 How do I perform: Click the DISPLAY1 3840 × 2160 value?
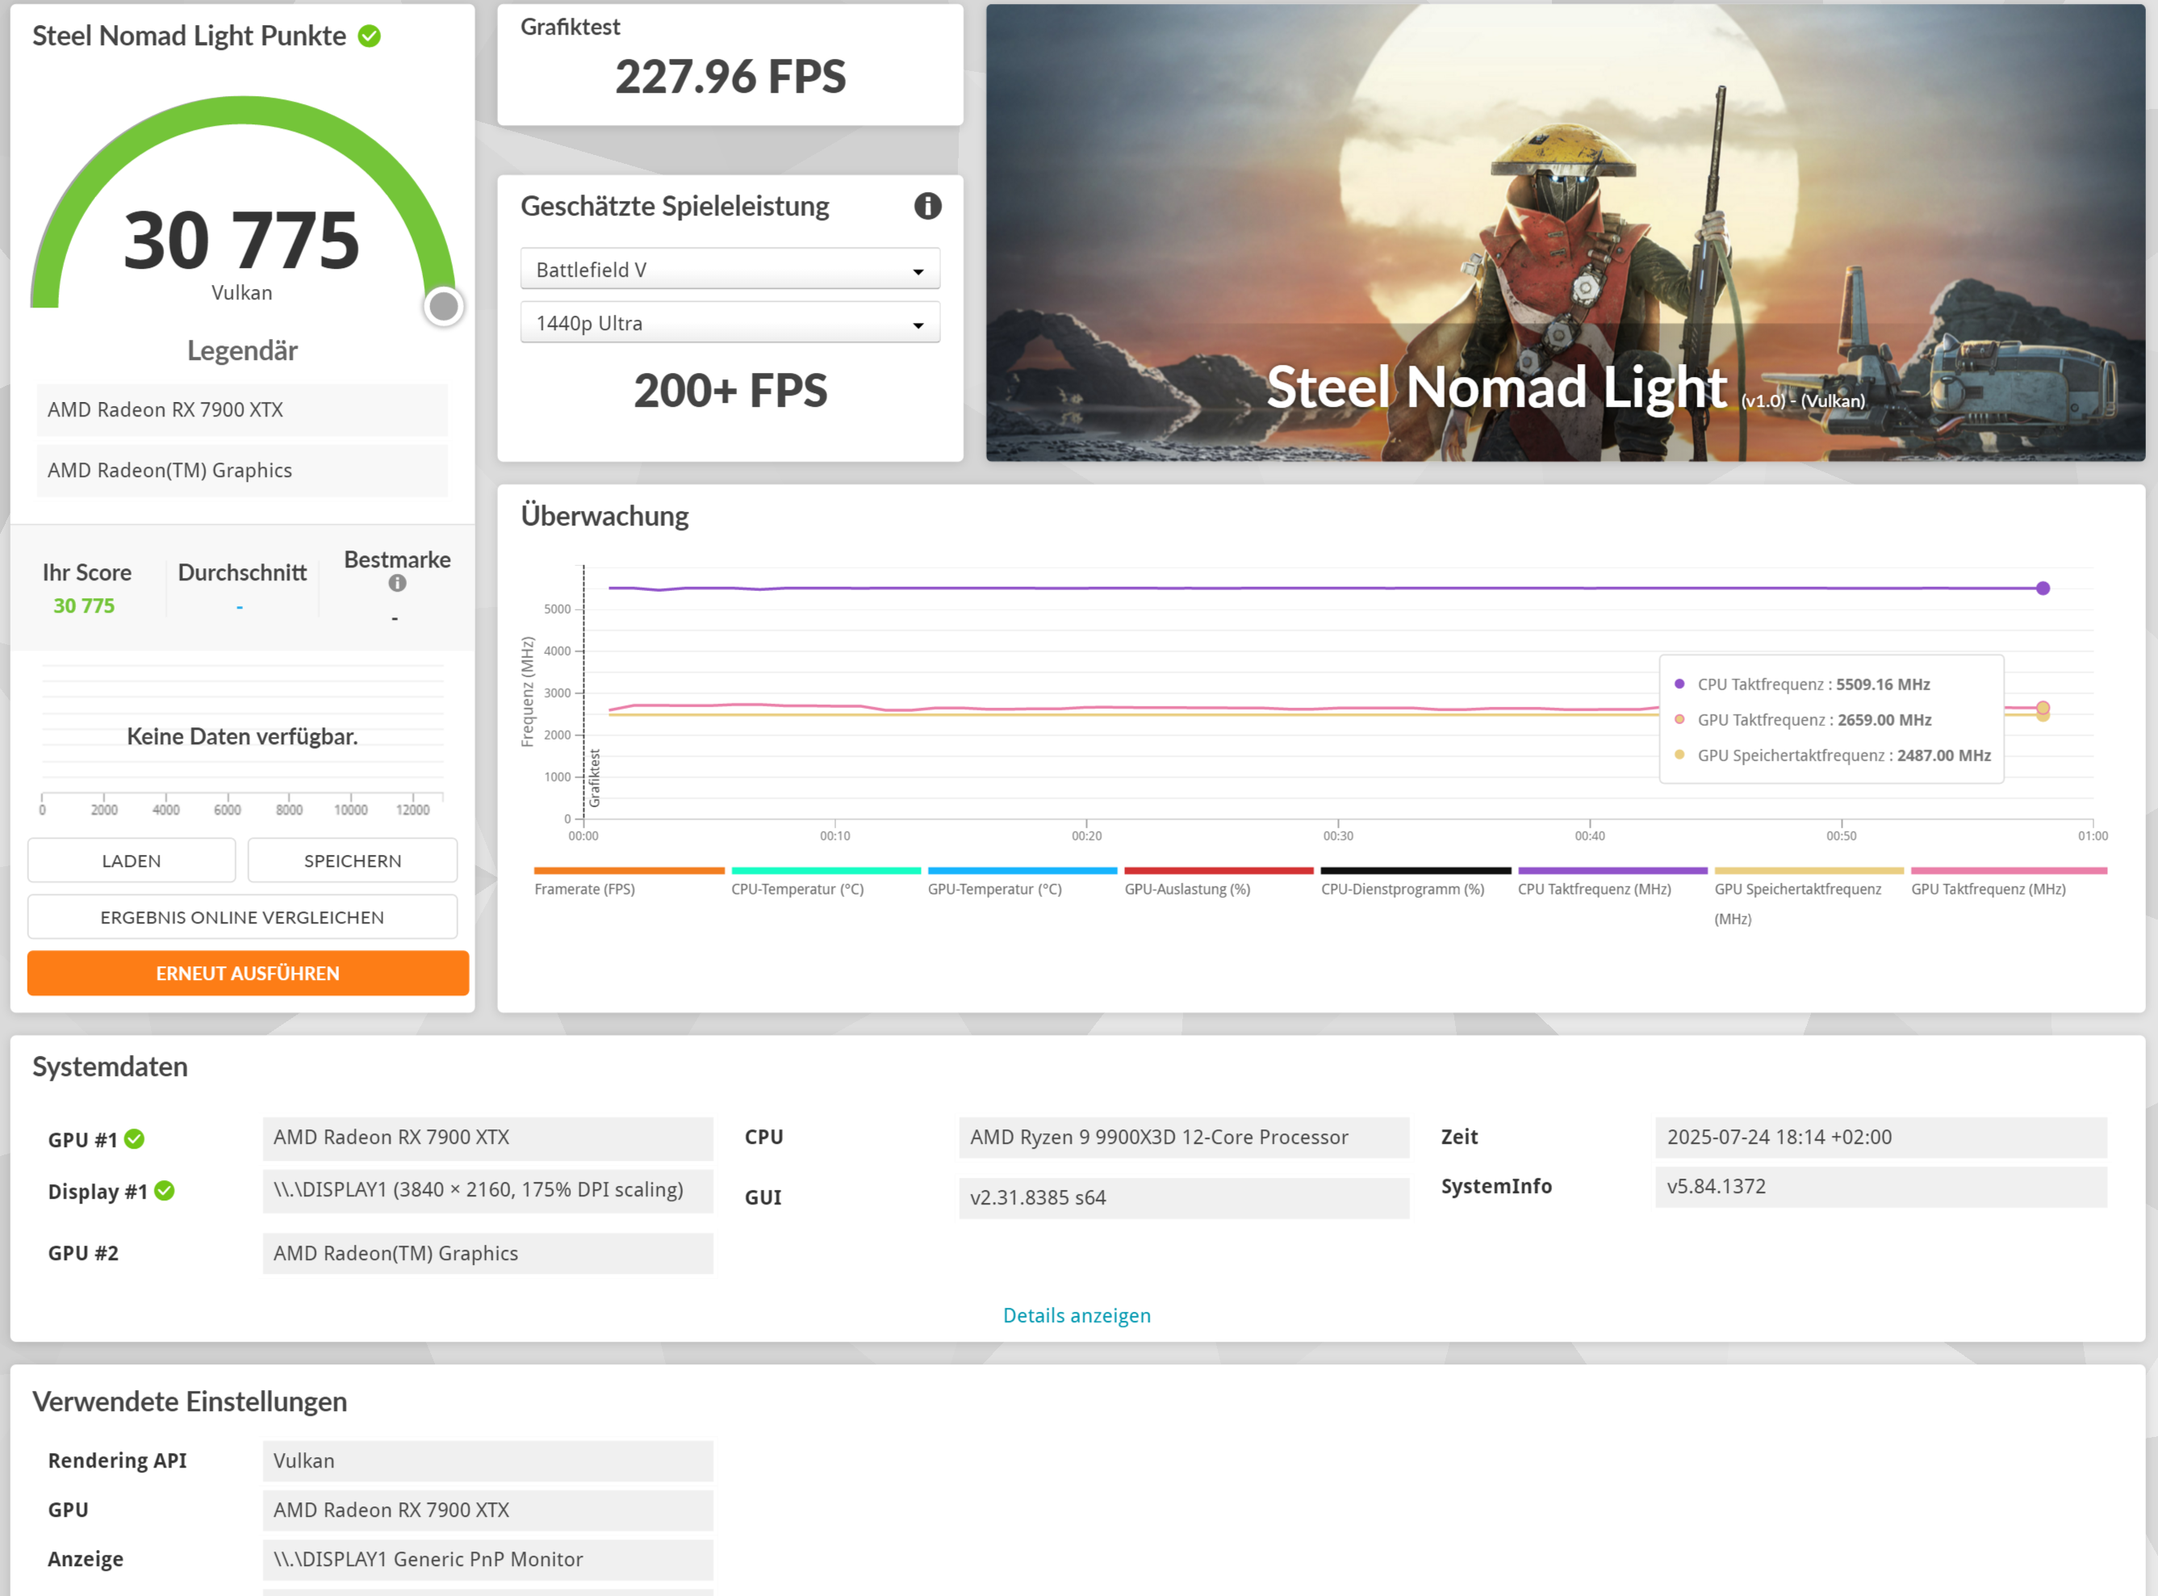click(487, 1190)
